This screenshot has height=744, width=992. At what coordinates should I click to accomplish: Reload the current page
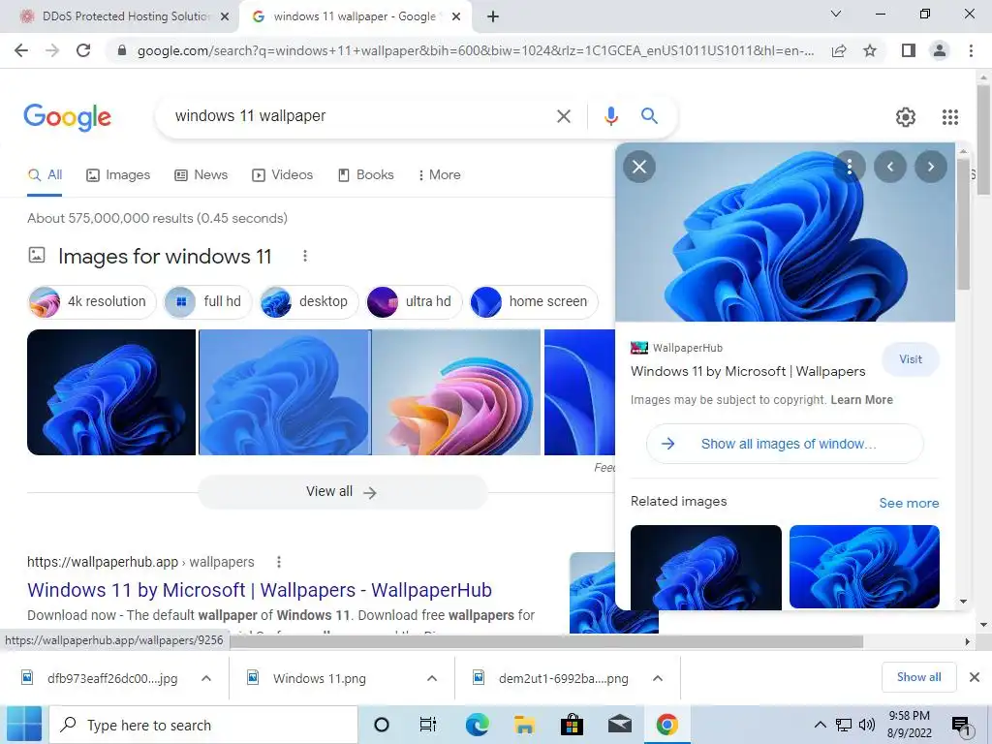83,50
